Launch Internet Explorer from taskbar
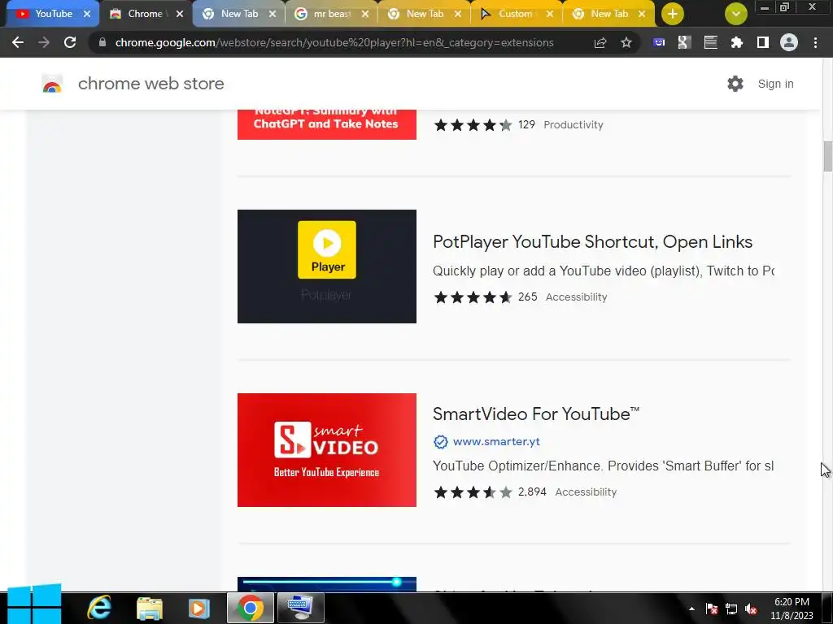Viewport: 833px width, 624px height. (x=99, y=608)
